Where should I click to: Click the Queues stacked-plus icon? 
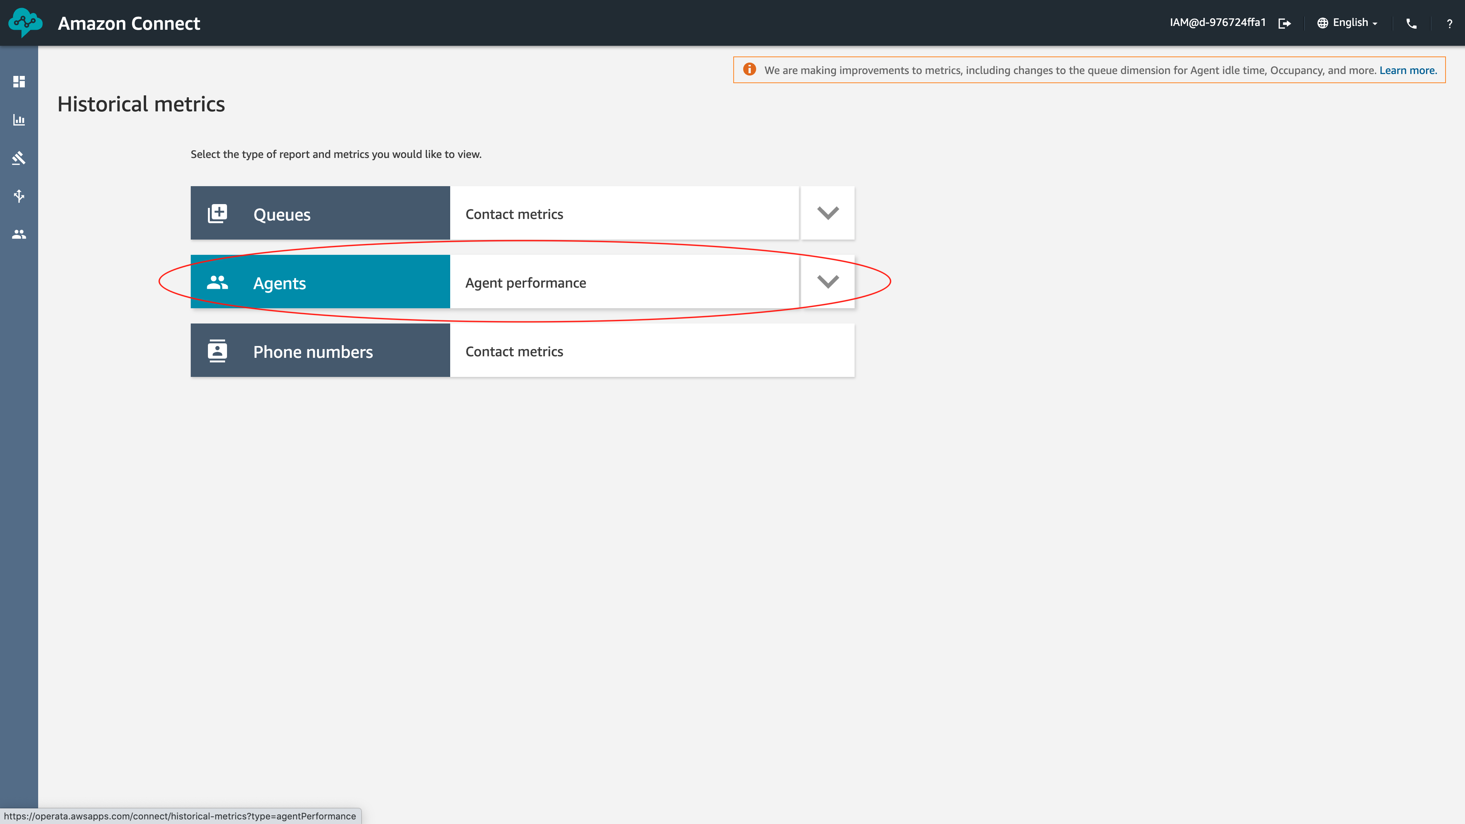click(x=218, y=213)
